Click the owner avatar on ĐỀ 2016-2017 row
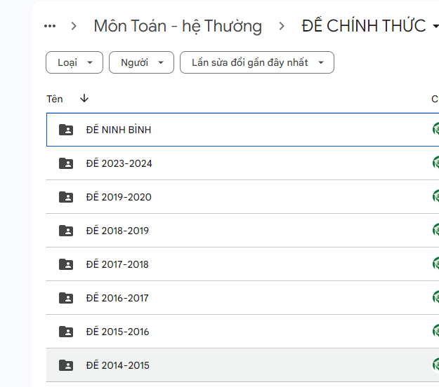The image size is (439, 387). [x=435, y=298]
